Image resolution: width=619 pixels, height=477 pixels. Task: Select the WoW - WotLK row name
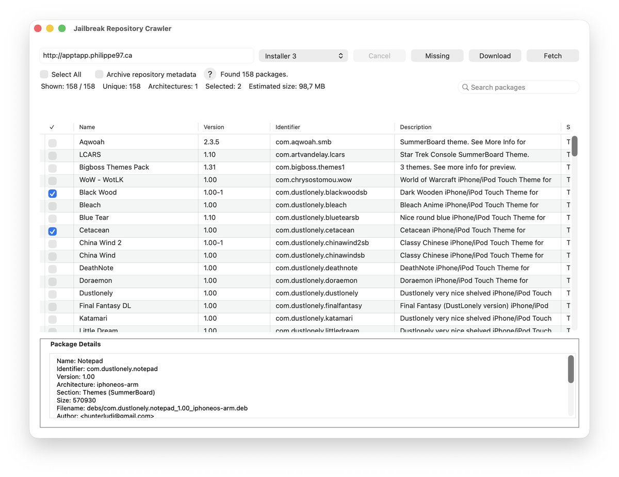tap(101, 180)
